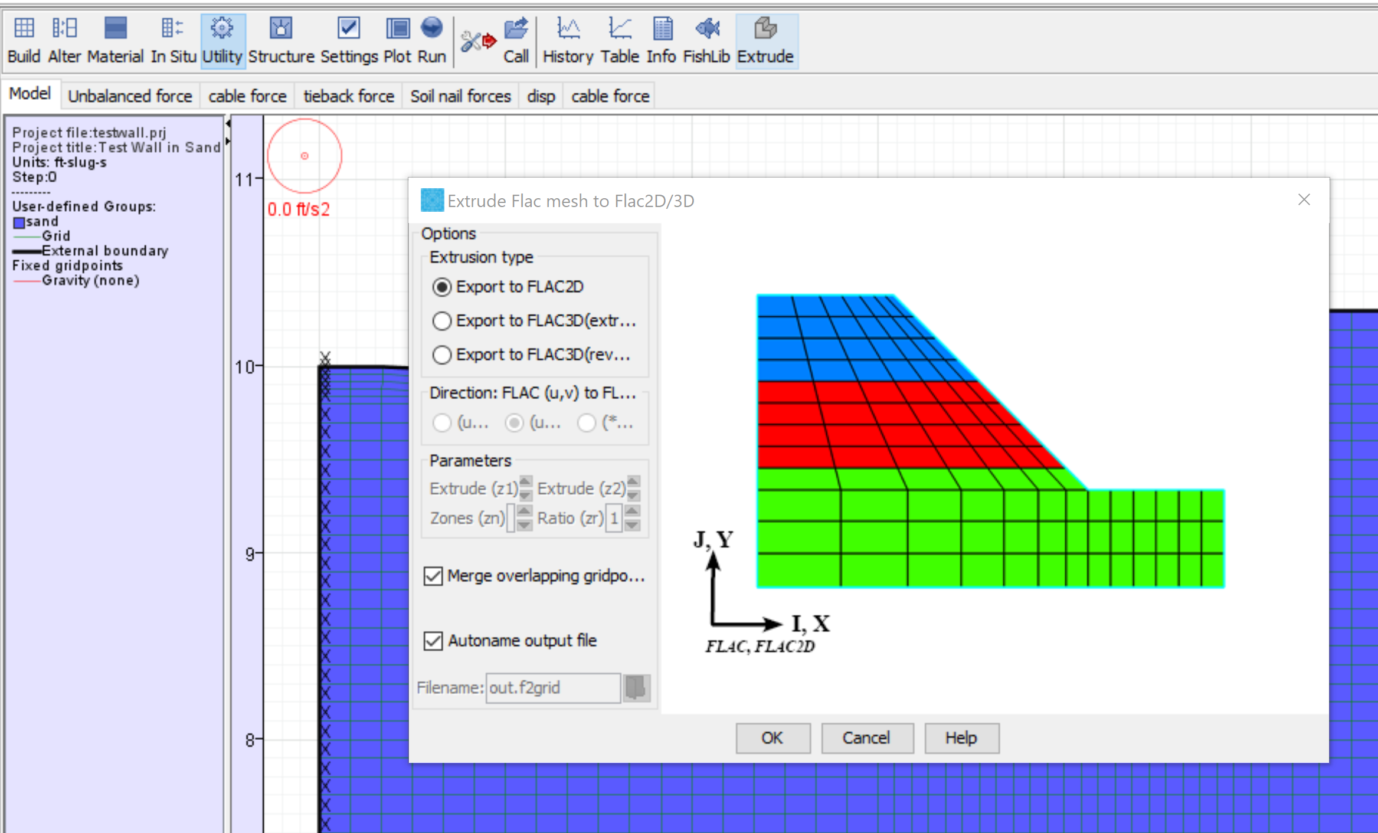Select Export to FLAC3D extrude option
1378x833 pixels.
tap(442, 321)
